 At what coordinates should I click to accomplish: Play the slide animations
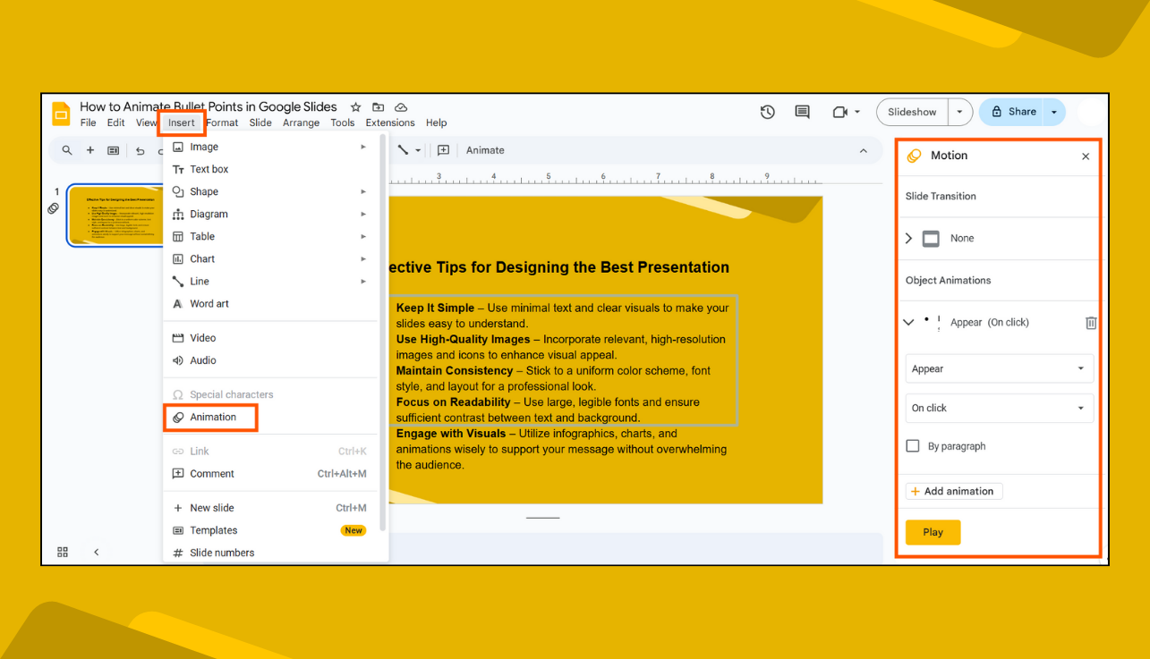tap(933, 532)
